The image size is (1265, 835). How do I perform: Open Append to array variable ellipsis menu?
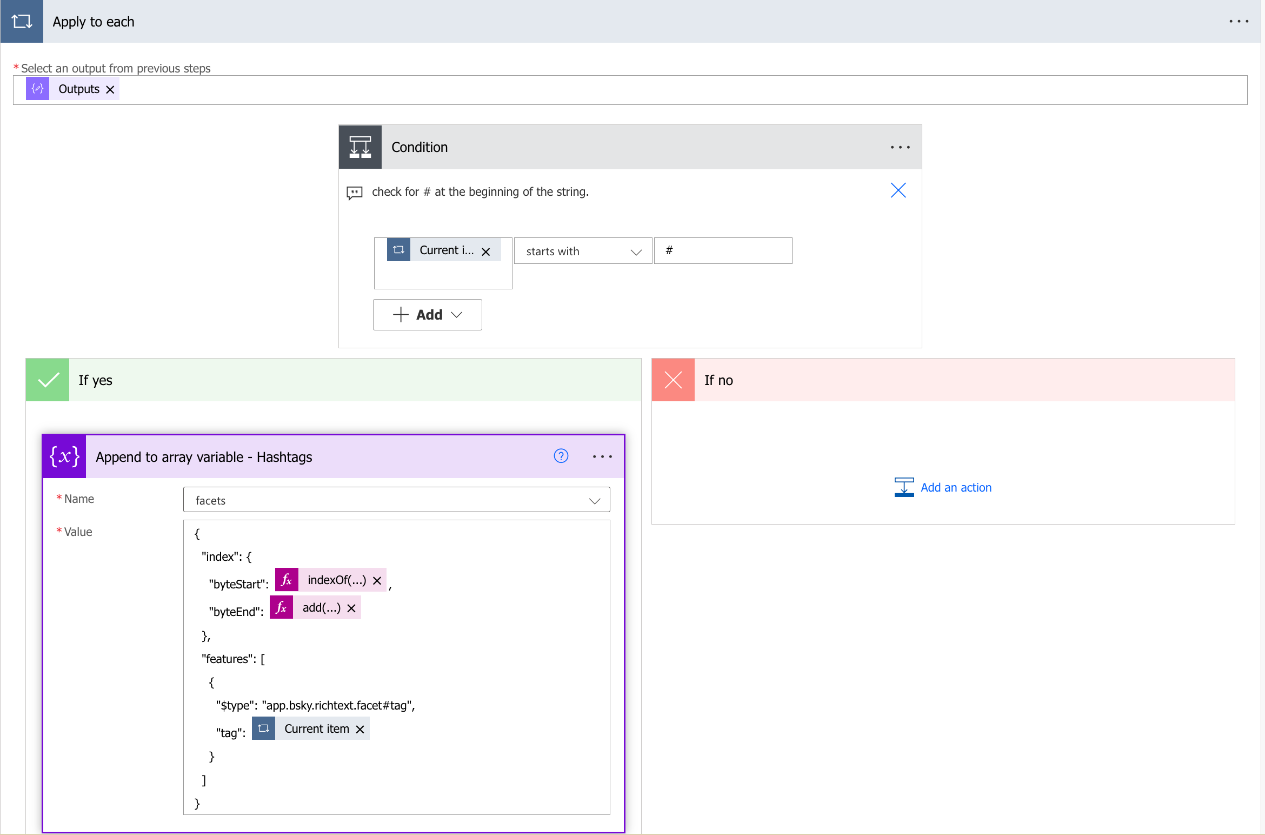click(602, 457)
